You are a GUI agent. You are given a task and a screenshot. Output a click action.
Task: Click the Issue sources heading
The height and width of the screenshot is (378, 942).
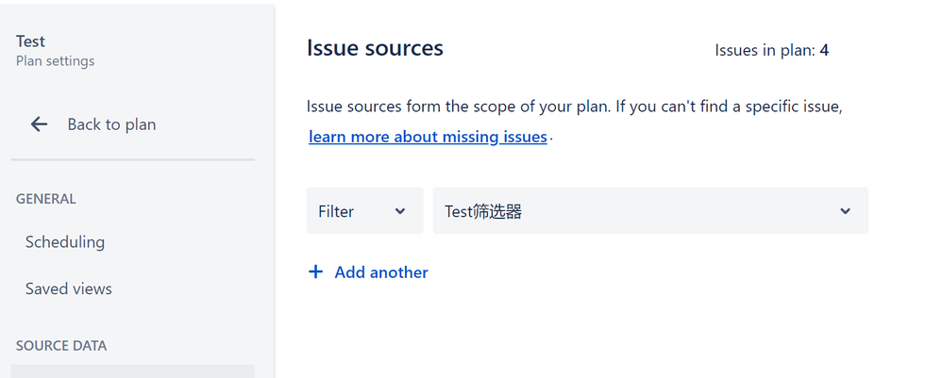click(375, 48)
